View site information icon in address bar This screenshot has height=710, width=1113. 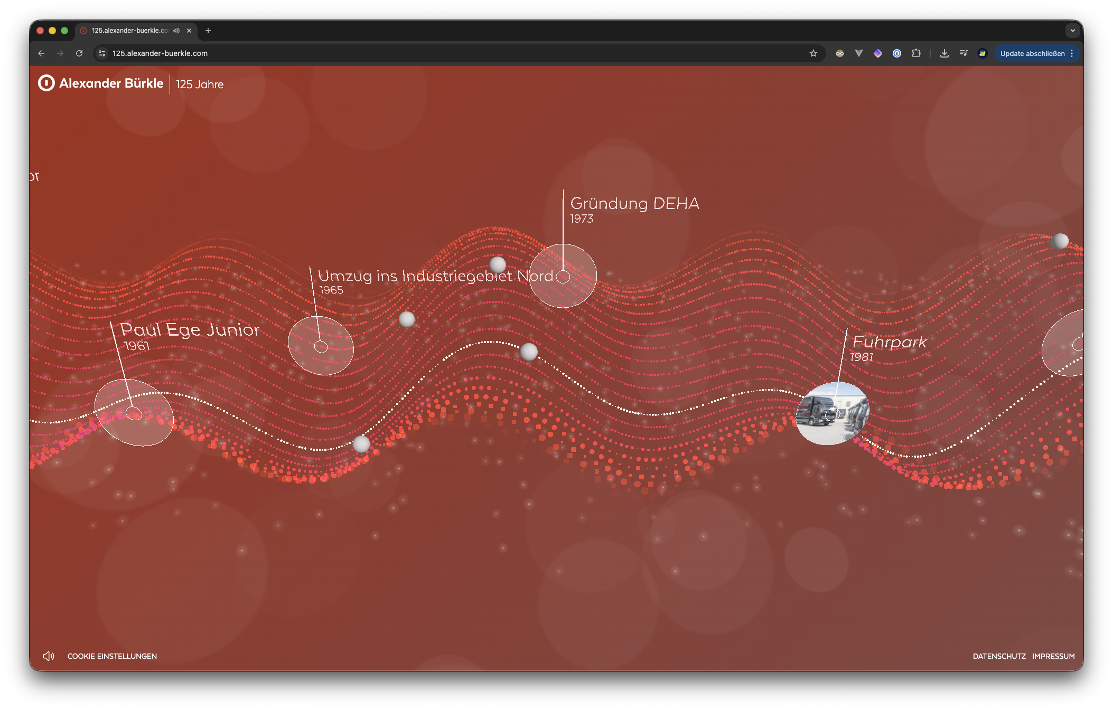click(102, 53)
